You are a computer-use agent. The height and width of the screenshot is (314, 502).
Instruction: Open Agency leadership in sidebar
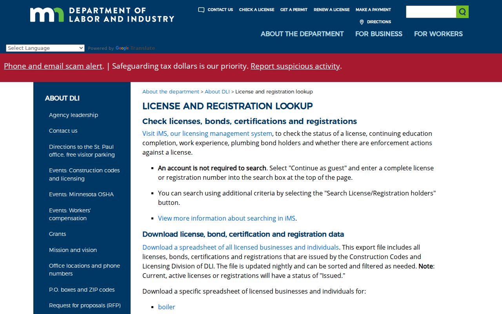(73, 115)
